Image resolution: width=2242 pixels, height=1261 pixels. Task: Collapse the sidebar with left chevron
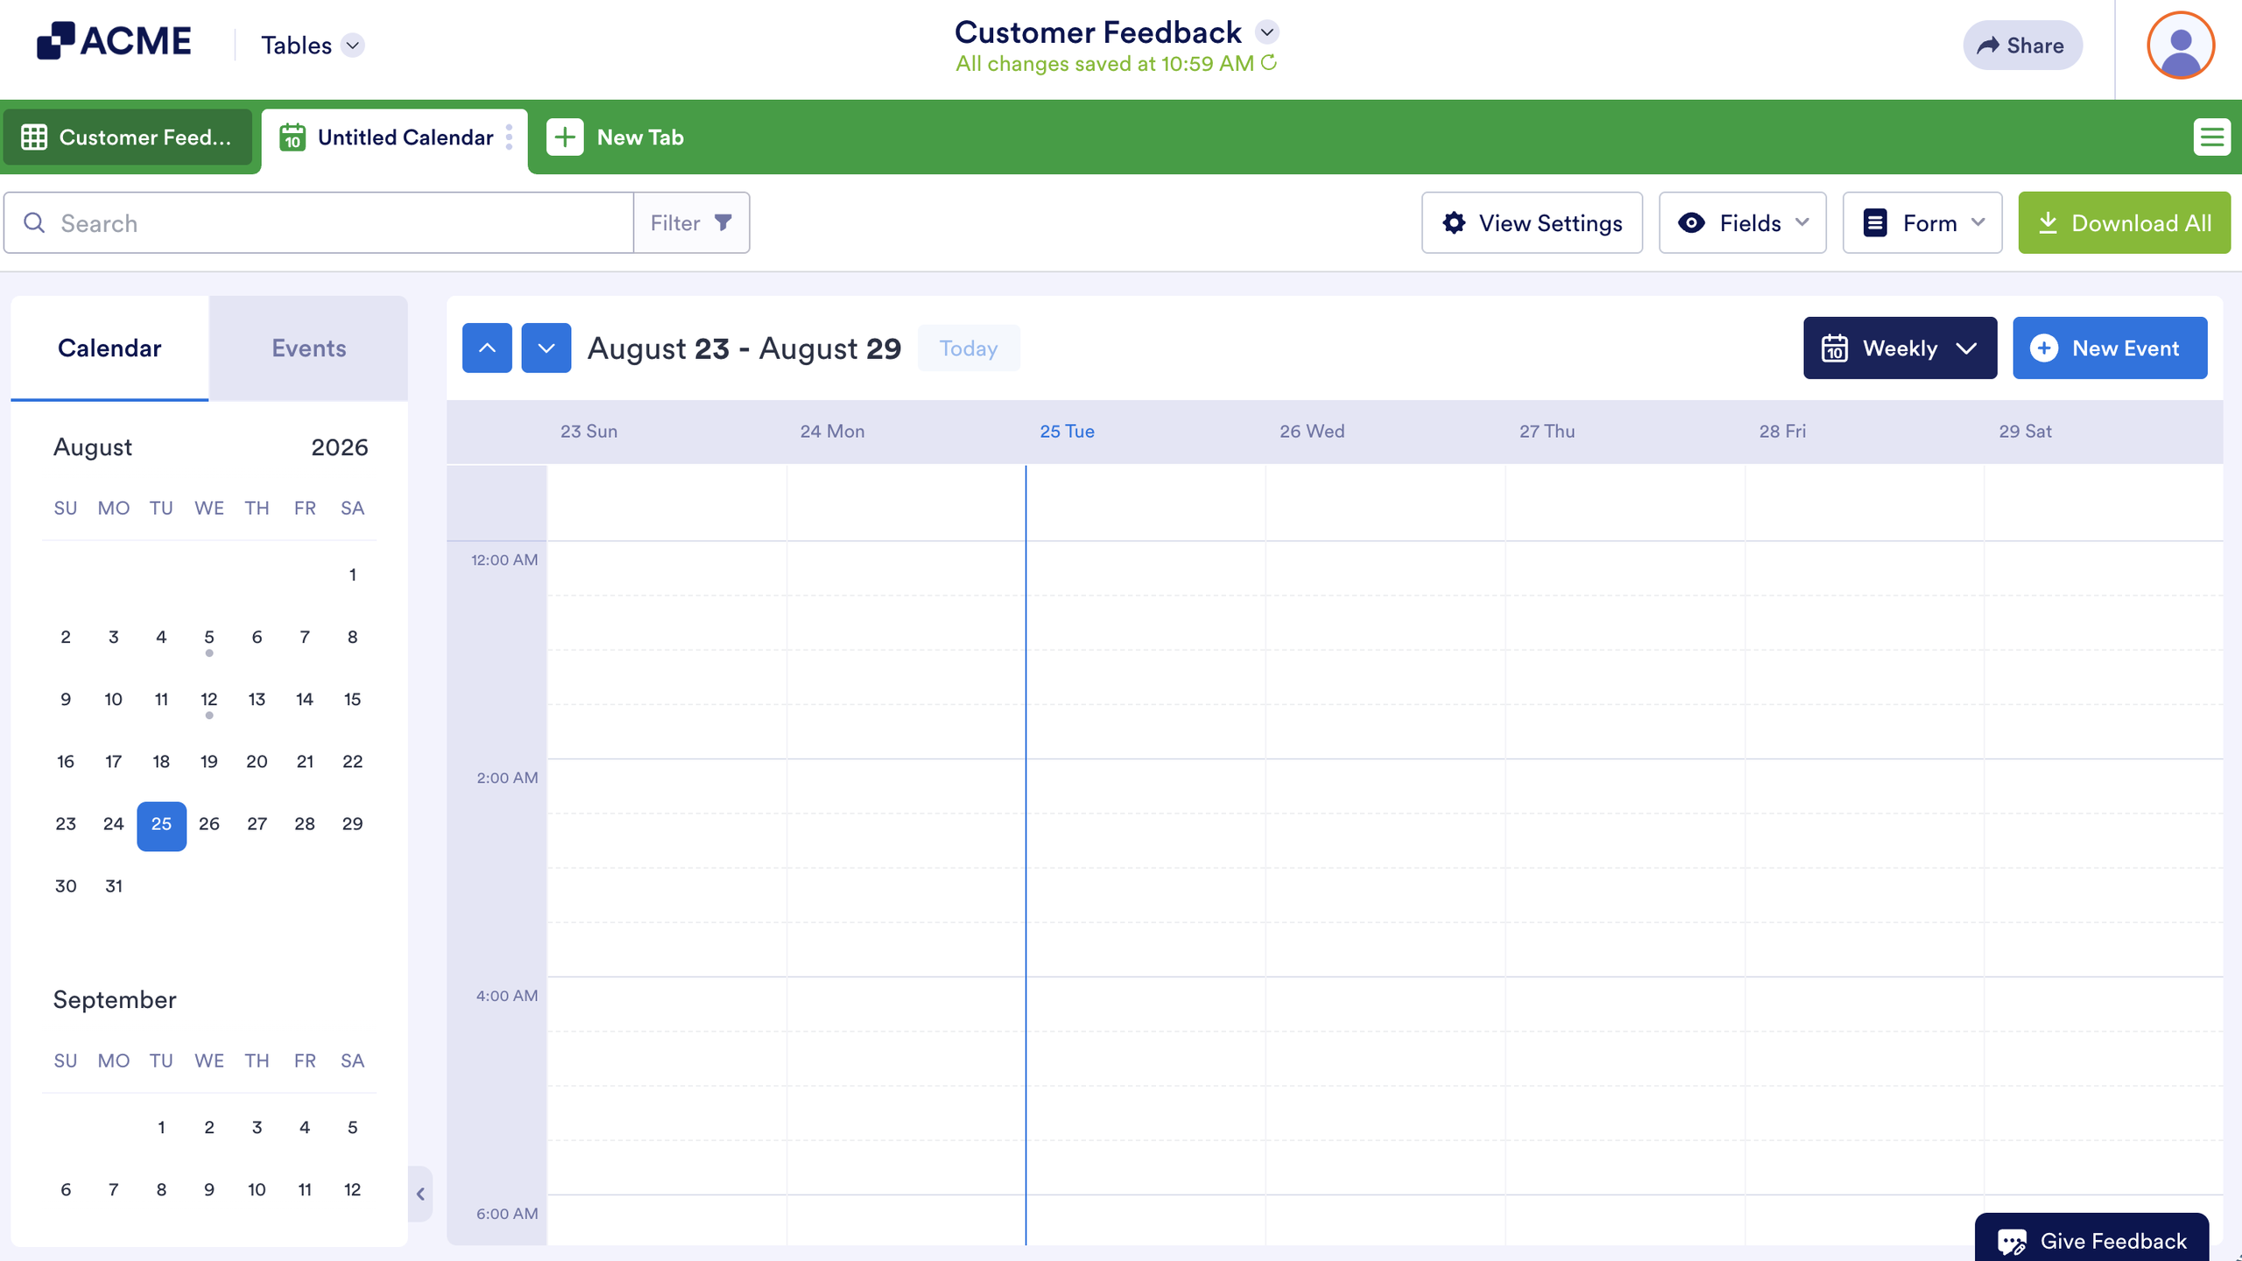click(420, 1194)
